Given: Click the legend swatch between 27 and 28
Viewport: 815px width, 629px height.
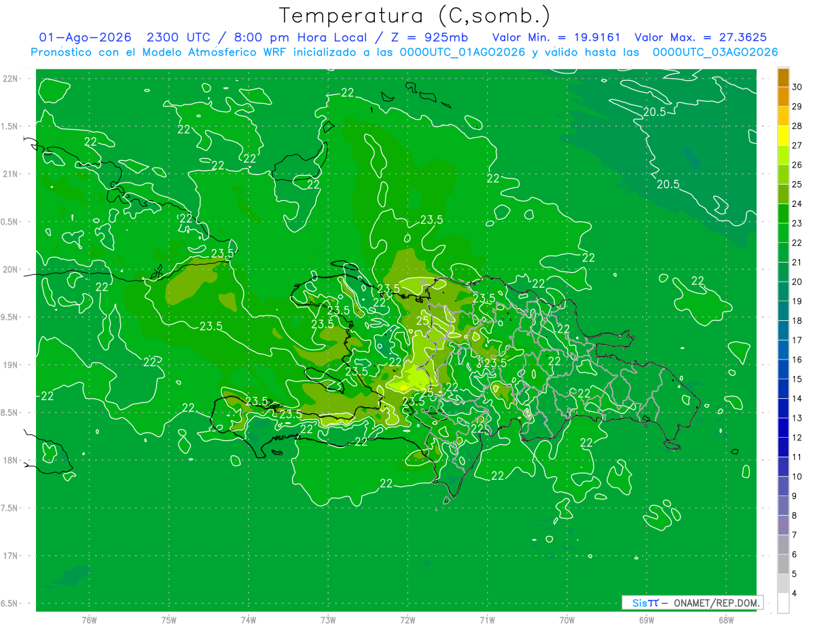Looking at the screenshot, I should [783, 136].
